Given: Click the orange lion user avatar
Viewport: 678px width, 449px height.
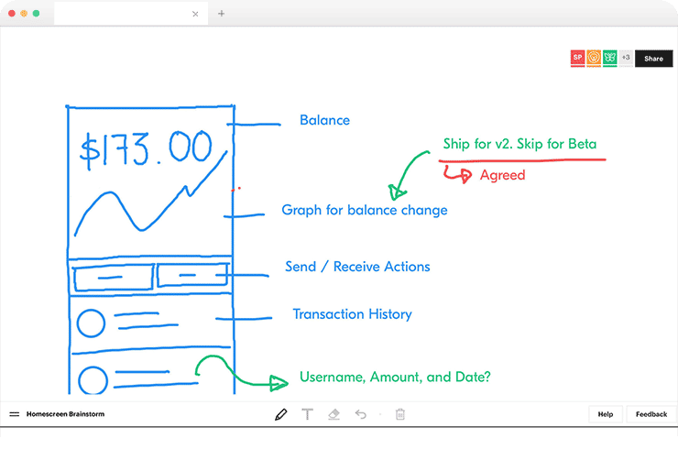Looking at the screenshot, I should point(594,58).
